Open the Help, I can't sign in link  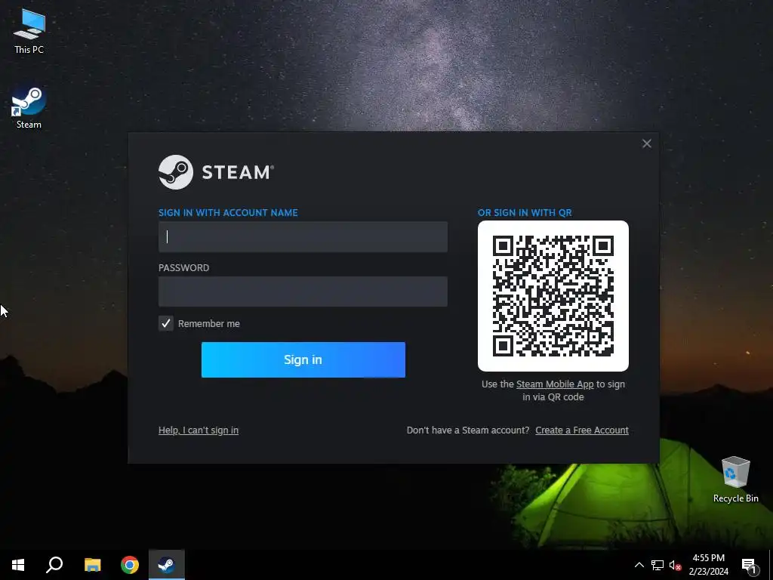[199, 430]
